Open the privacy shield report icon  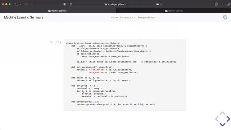click(65, 4)
